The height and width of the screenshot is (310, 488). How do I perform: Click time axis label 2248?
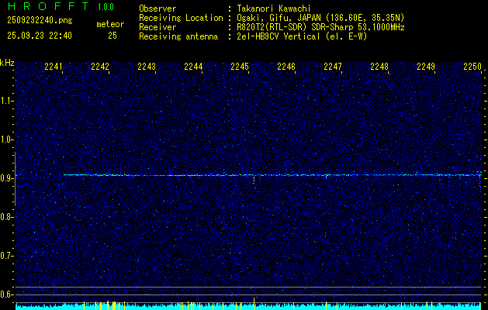[x=379, y=67]
